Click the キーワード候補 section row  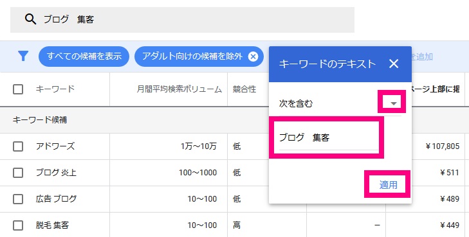pos(134,120)
